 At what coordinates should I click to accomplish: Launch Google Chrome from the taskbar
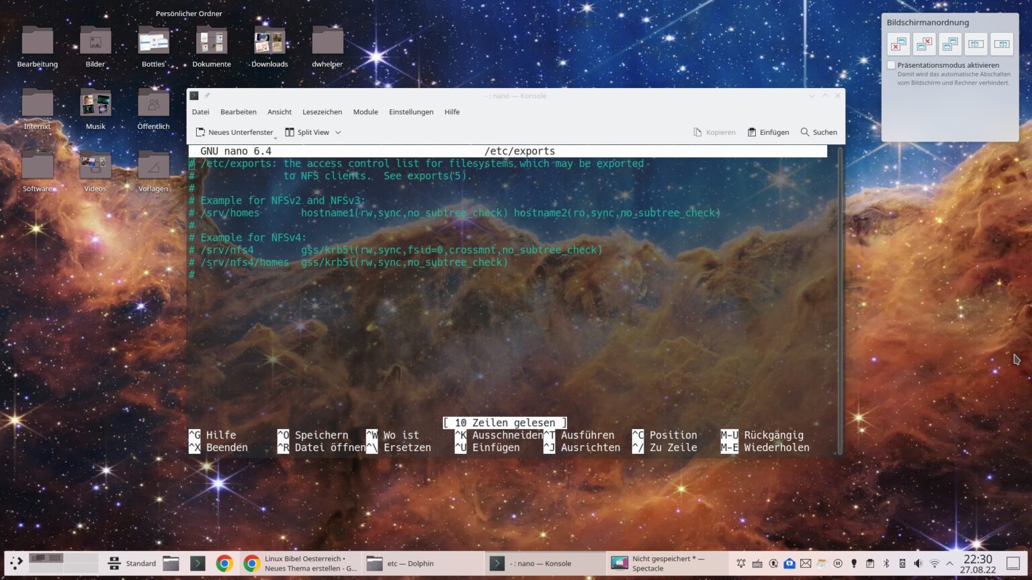click(x=224, y=563)
